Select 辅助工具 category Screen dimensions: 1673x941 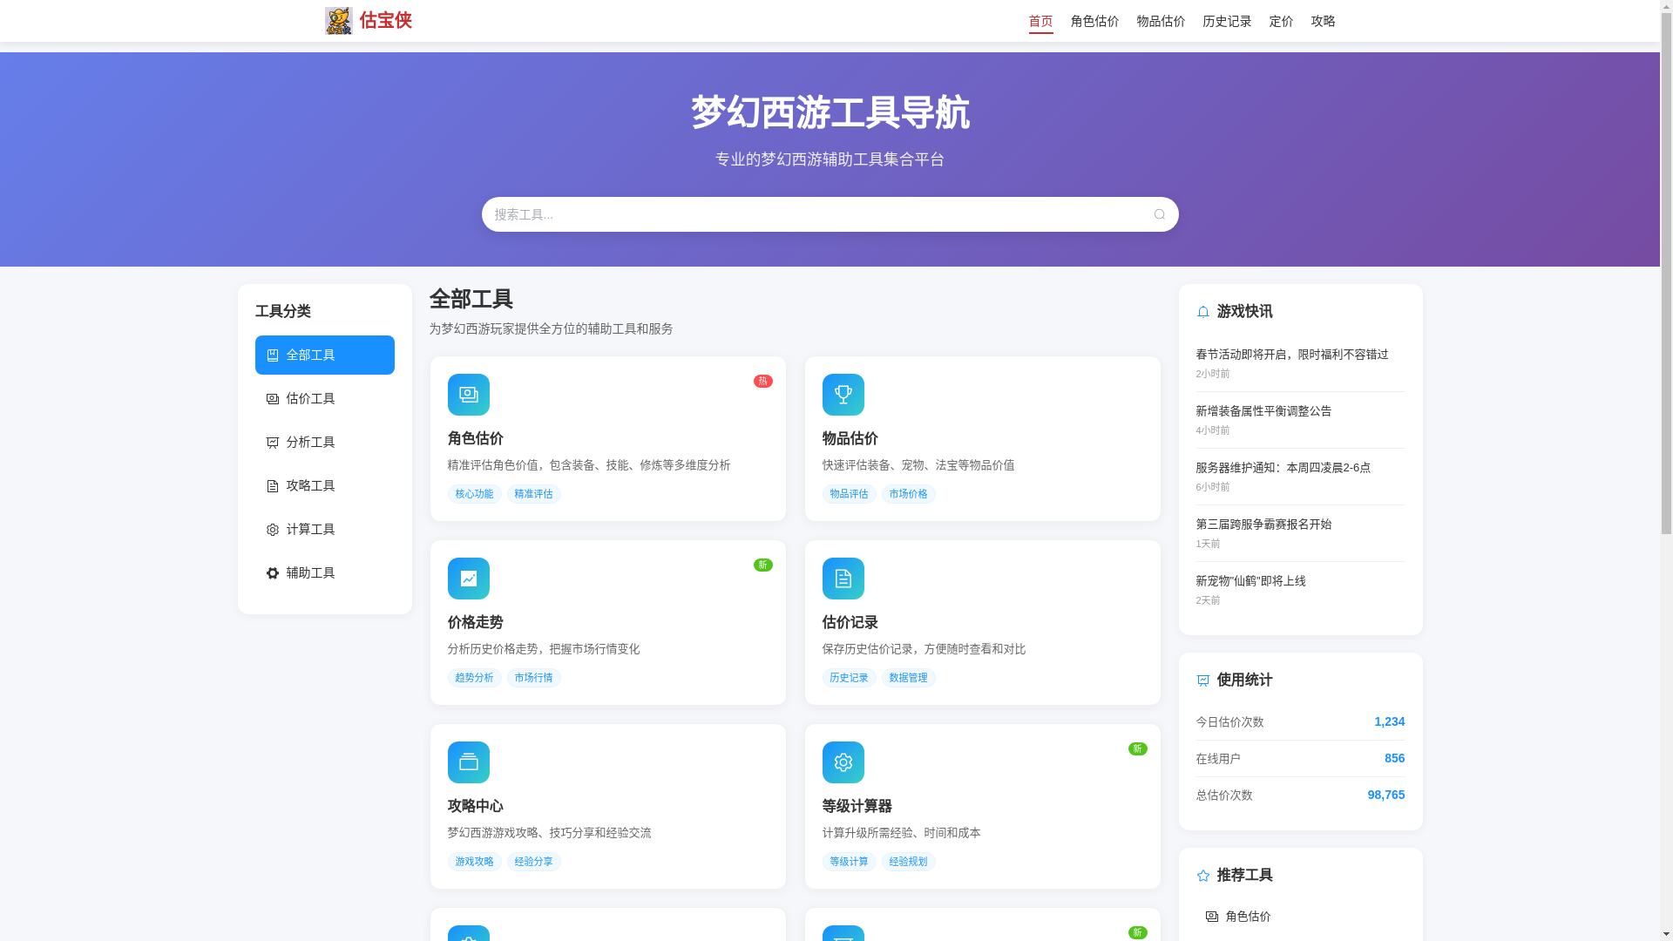[x=324, y=572]
